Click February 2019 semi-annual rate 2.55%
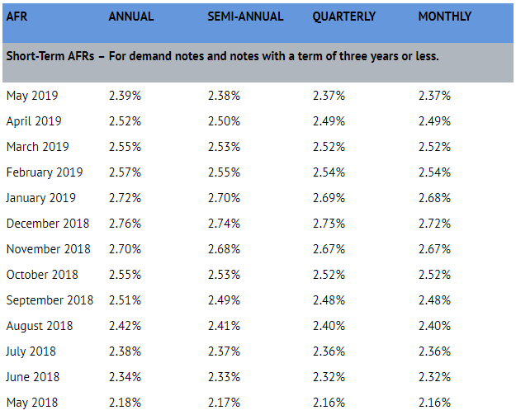Viewport: 516px width, 415px height. 224,172
